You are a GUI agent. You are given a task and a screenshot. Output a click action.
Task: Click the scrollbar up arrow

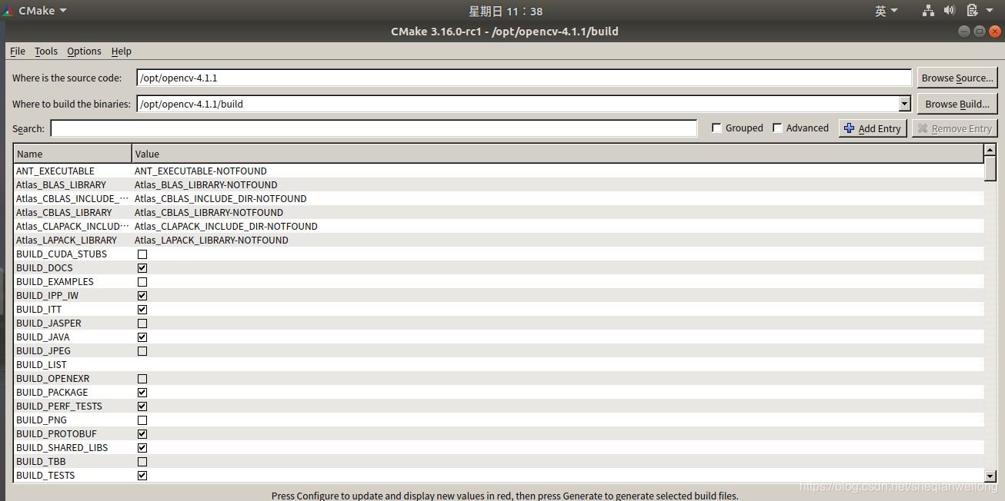(x=990, y=150)
